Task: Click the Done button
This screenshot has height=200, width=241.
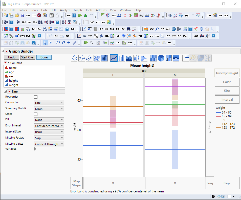Action: point(44,57)
